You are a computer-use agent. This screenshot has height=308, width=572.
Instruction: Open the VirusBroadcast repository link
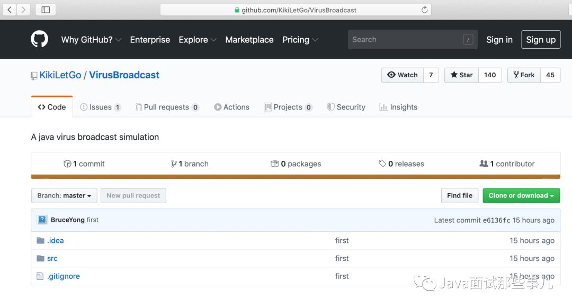124,75
